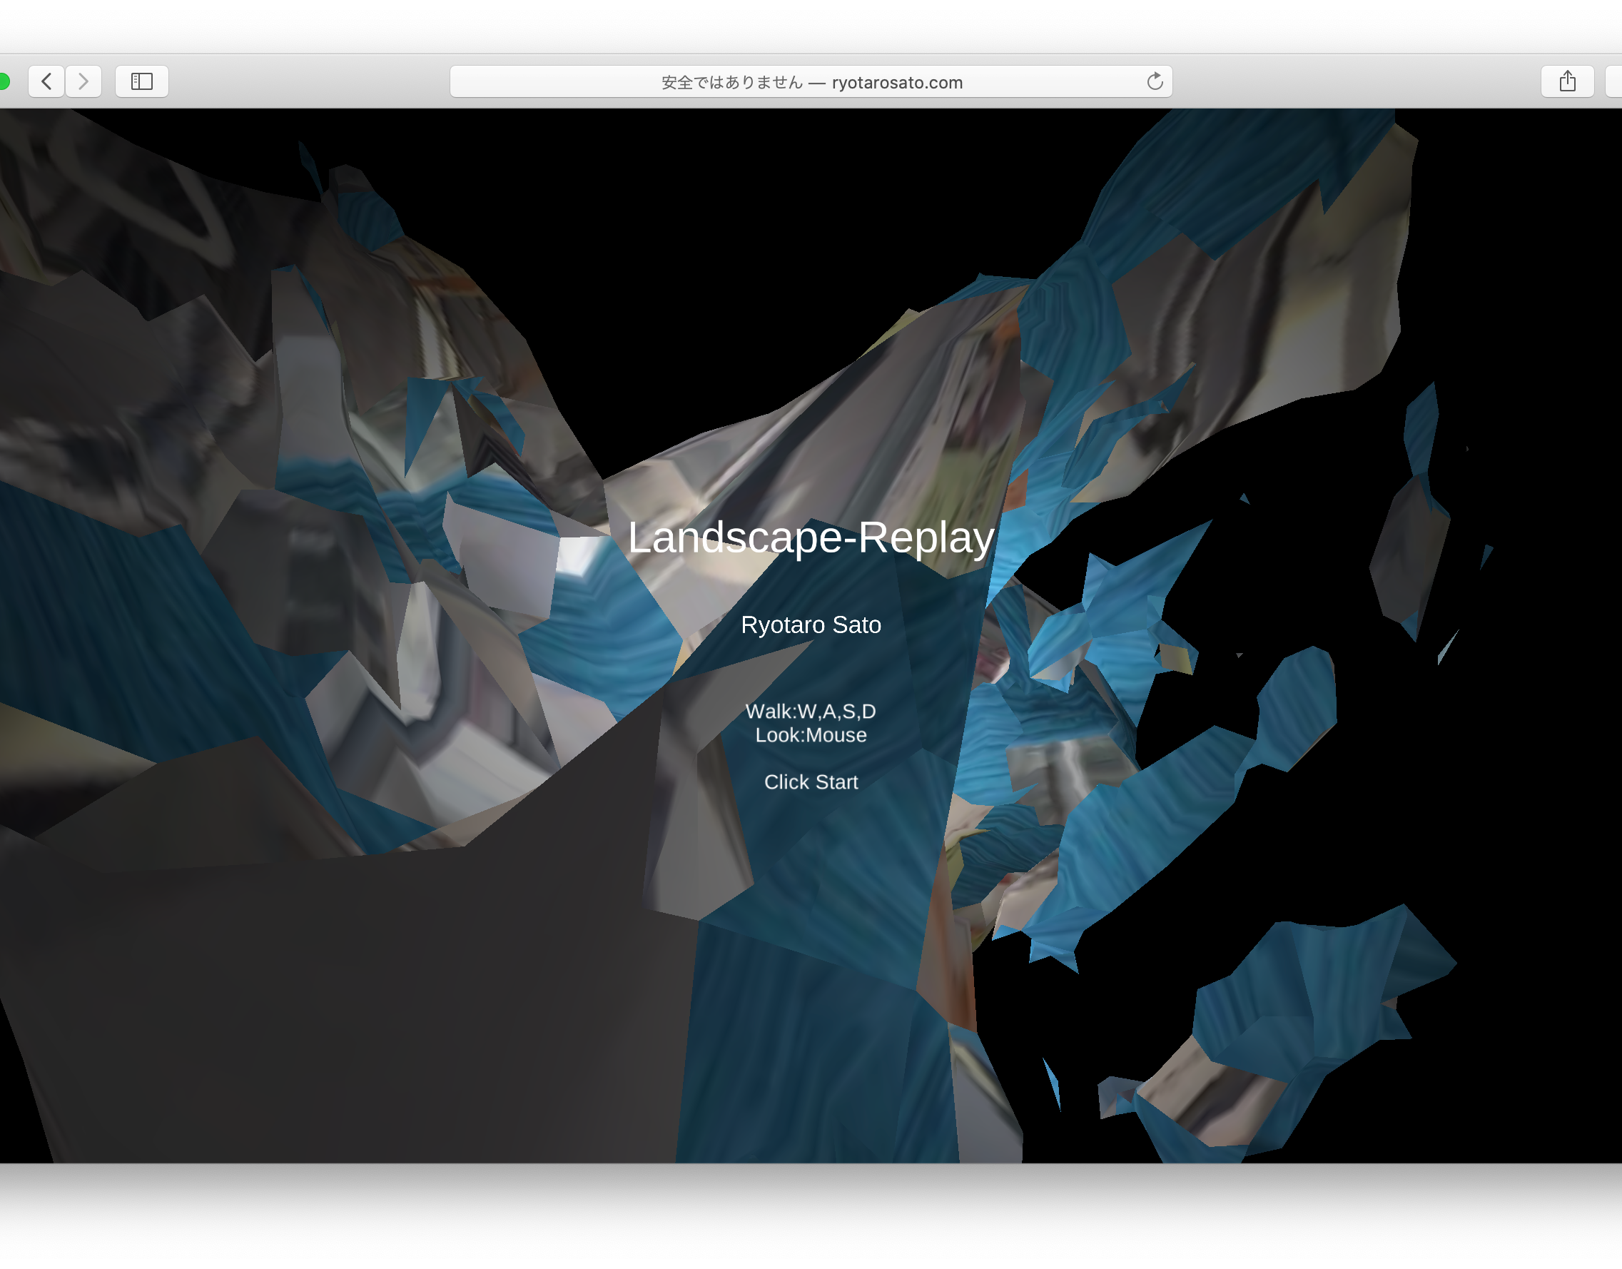Image resolution: width=1622 pixels, height=1269 pixels.
Task: Open the Share menu icon
Action: pyautogui.click(x=1567, y=81)
